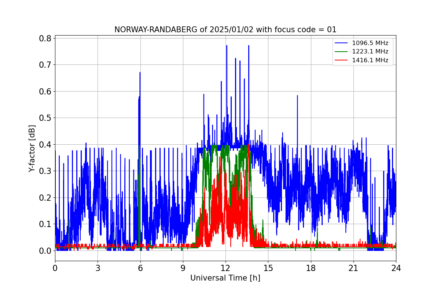Click the 0.8 y-axis tick label
The height and width of the screenshot is (293, 440).
tap(45, 38)
